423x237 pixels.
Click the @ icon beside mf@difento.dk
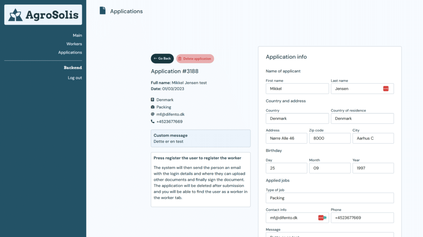(x=153, y=114)
